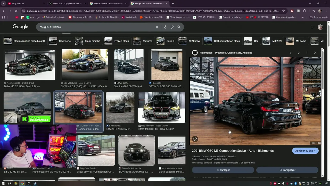Select the G80 competition black chip

pos(223,41)
